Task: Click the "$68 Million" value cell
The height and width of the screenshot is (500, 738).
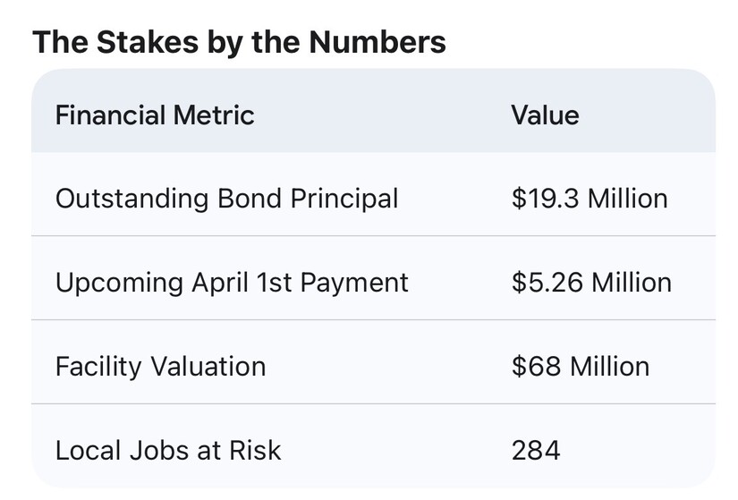Action: (x=581, y=366)
